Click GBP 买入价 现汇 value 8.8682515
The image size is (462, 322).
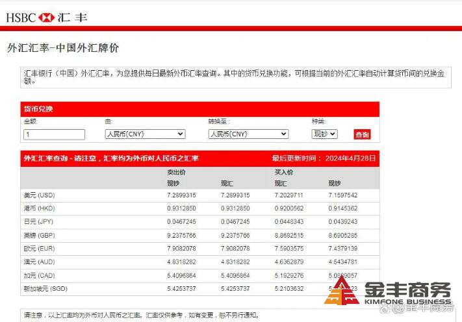point(289,236)
